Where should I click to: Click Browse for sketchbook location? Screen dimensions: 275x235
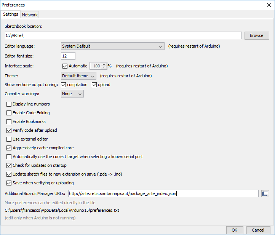(257, 35)
